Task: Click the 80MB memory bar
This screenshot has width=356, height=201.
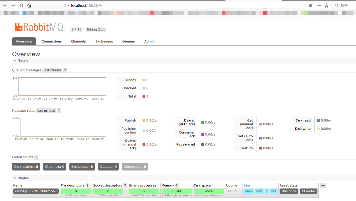Action: 177,191
